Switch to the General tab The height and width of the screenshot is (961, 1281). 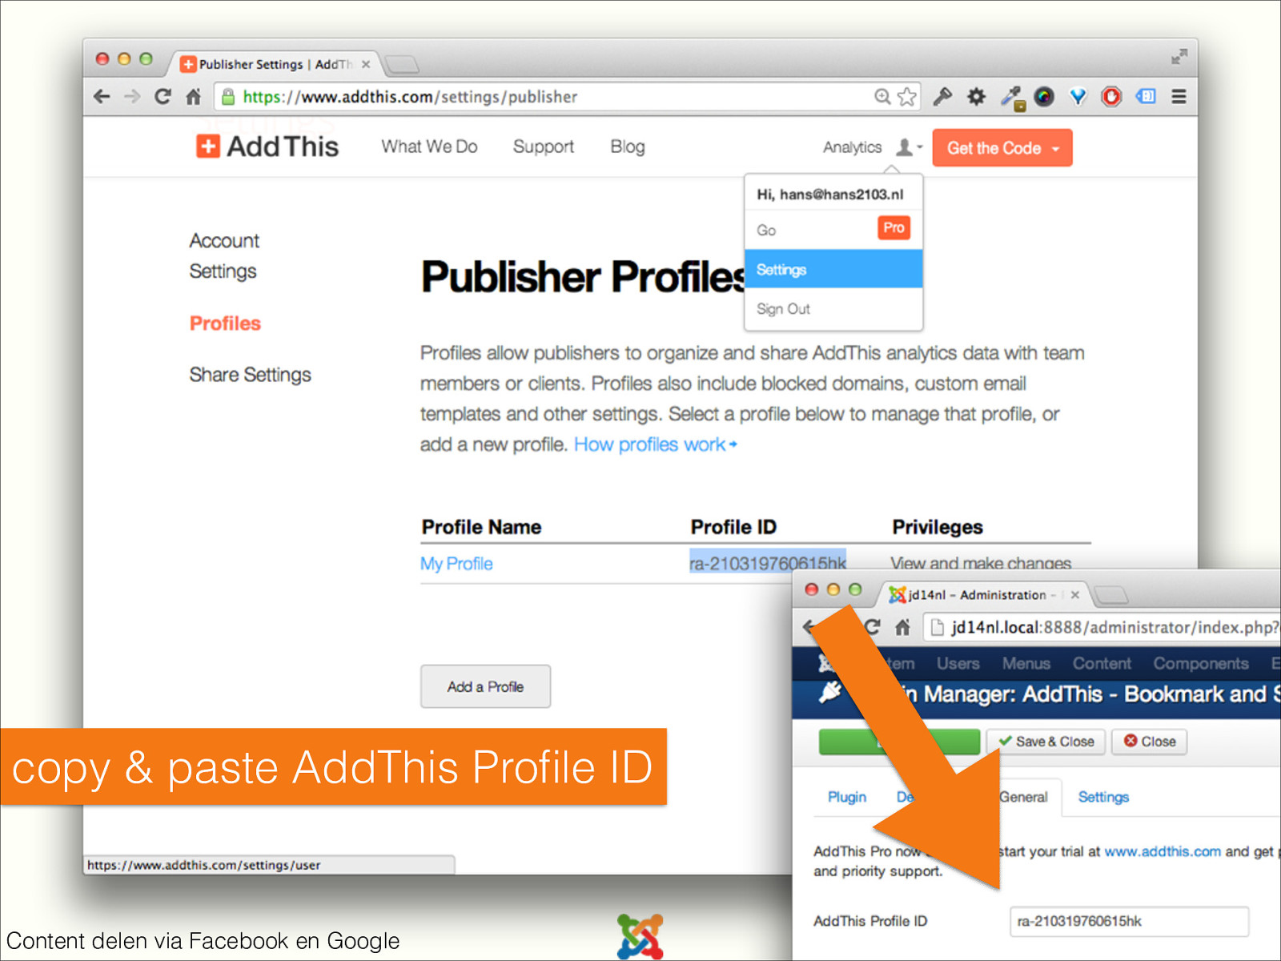pyautogui.click(x=1023, y=797)
